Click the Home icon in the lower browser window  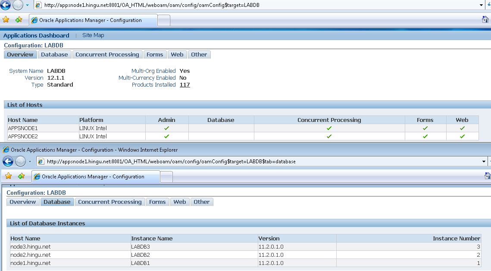pyautogui.click(x=488, y=176)
